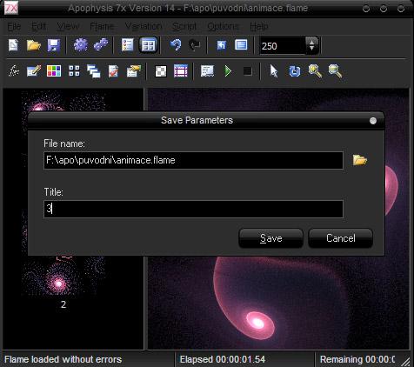
Task: Toggle transparency checkerboard icon
Action: click(x=161, y=71)
